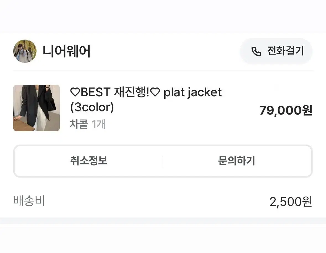
Task: Open 문의하기 to contact seller
Action: [237, 161]
